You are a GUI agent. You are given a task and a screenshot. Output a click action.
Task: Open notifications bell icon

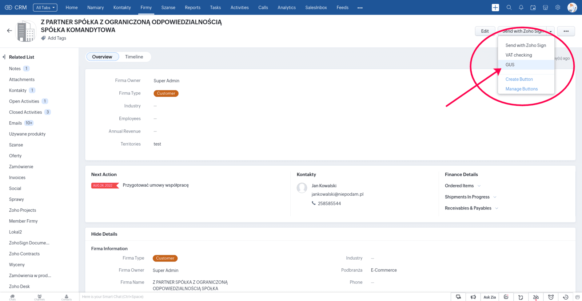coord(521,8)
